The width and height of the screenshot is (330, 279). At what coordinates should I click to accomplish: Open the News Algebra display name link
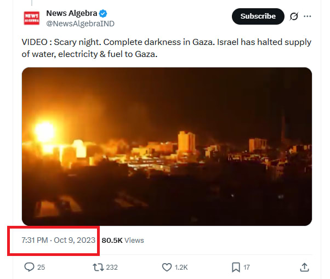[71, 13]
